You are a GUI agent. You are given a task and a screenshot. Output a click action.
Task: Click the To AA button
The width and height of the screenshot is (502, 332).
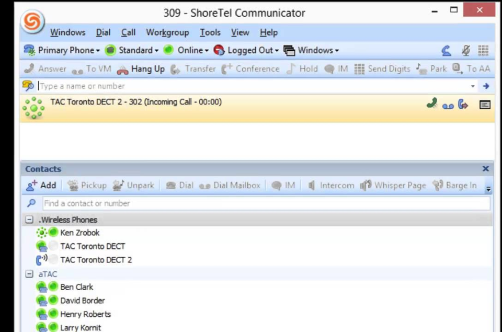point(471,69)
